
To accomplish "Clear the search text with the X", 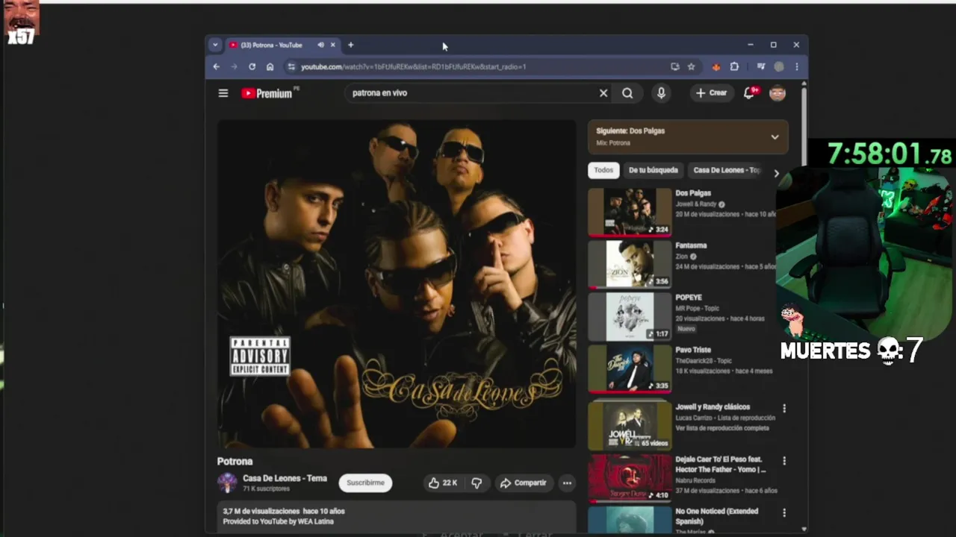I will [603, 93].
